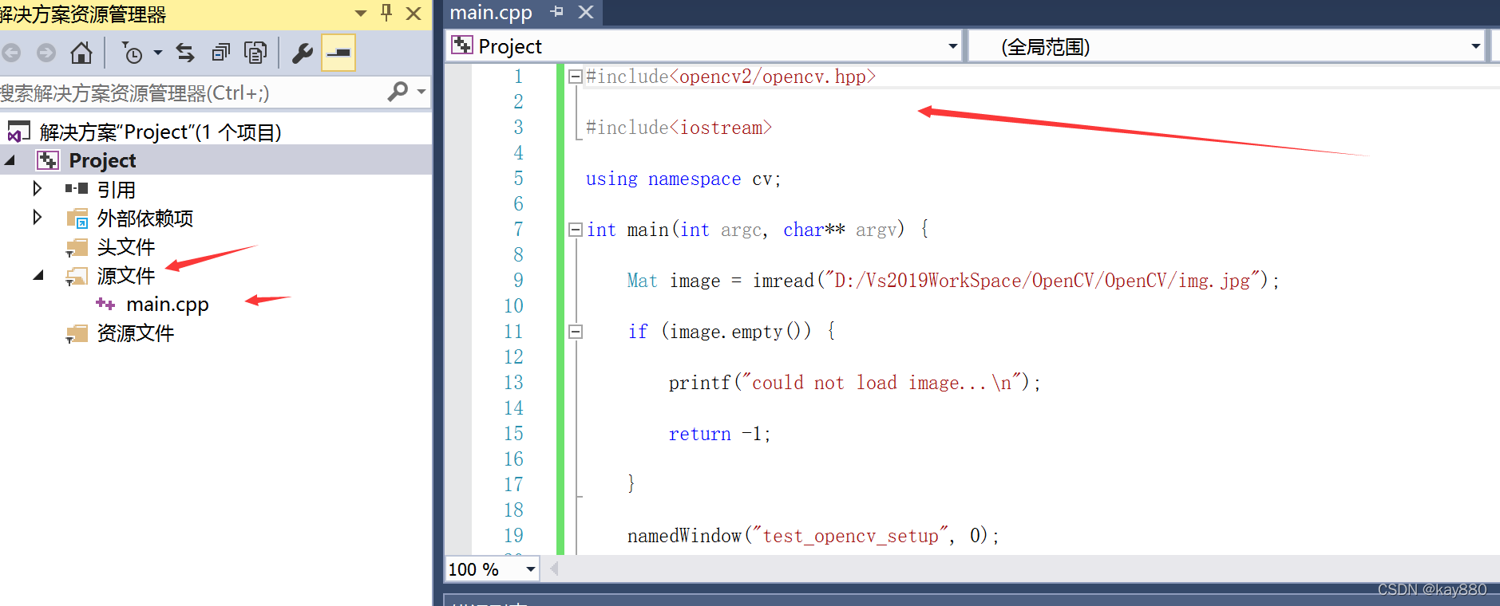The image size is (1500, 606).
Task: Click '<iostream>' include on line 3
Action: (x=721, y=128)
